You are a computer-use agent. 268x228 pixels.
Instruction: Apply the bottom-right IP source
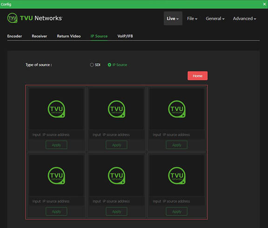tap(177, 211)
